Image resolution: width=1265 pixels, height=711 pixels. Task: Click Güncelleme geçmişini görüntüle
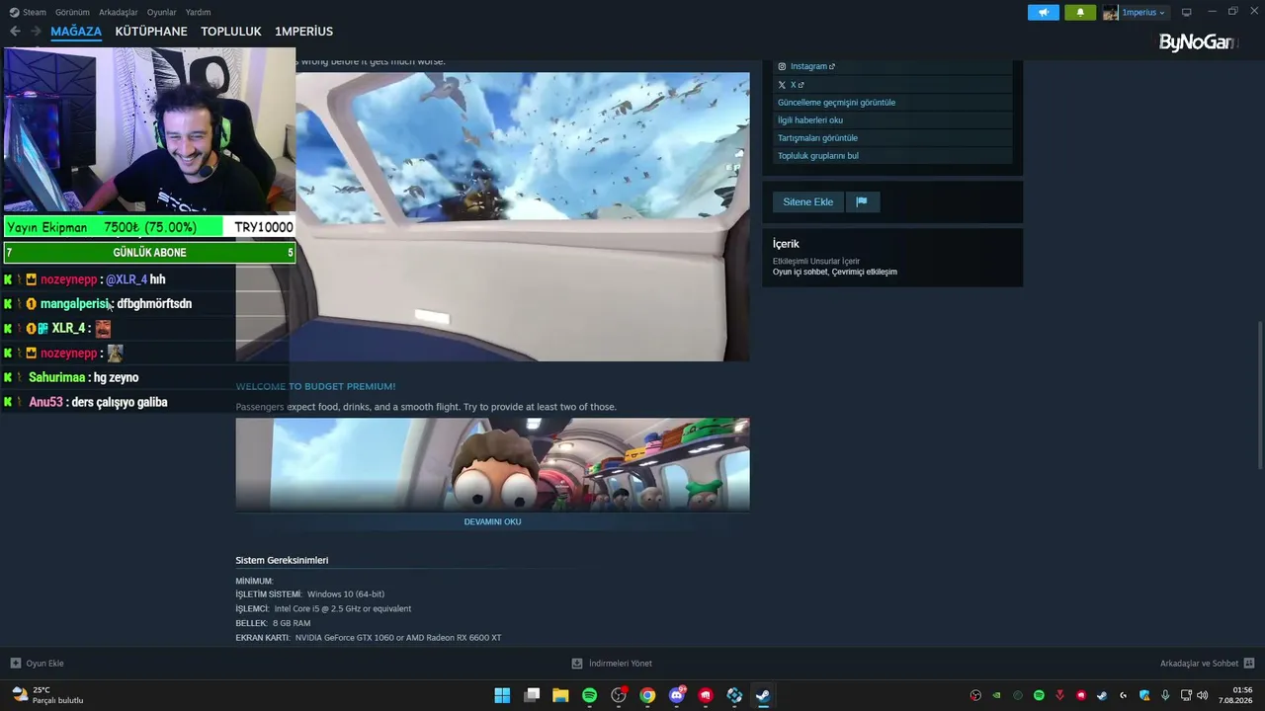tap(836, 103)
